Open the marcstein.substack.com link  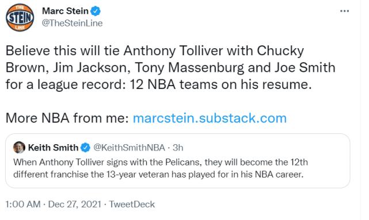click(x=210, y=118)
